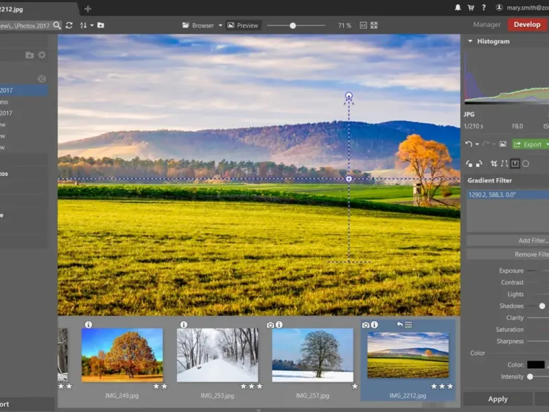Click the Add Filter button
Viewport: 549px width, 412px height.
coord(508,240)
